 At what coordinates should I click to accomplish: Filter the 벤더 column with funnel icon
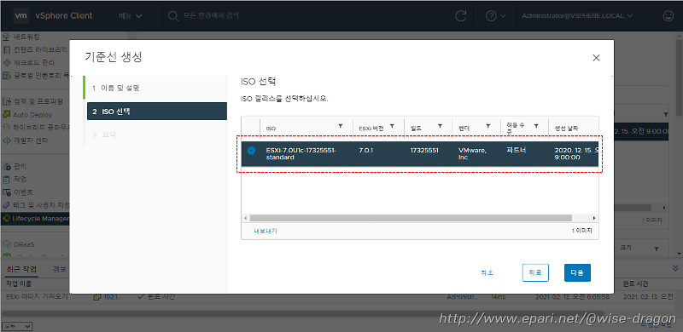click(x=488, y=126)
